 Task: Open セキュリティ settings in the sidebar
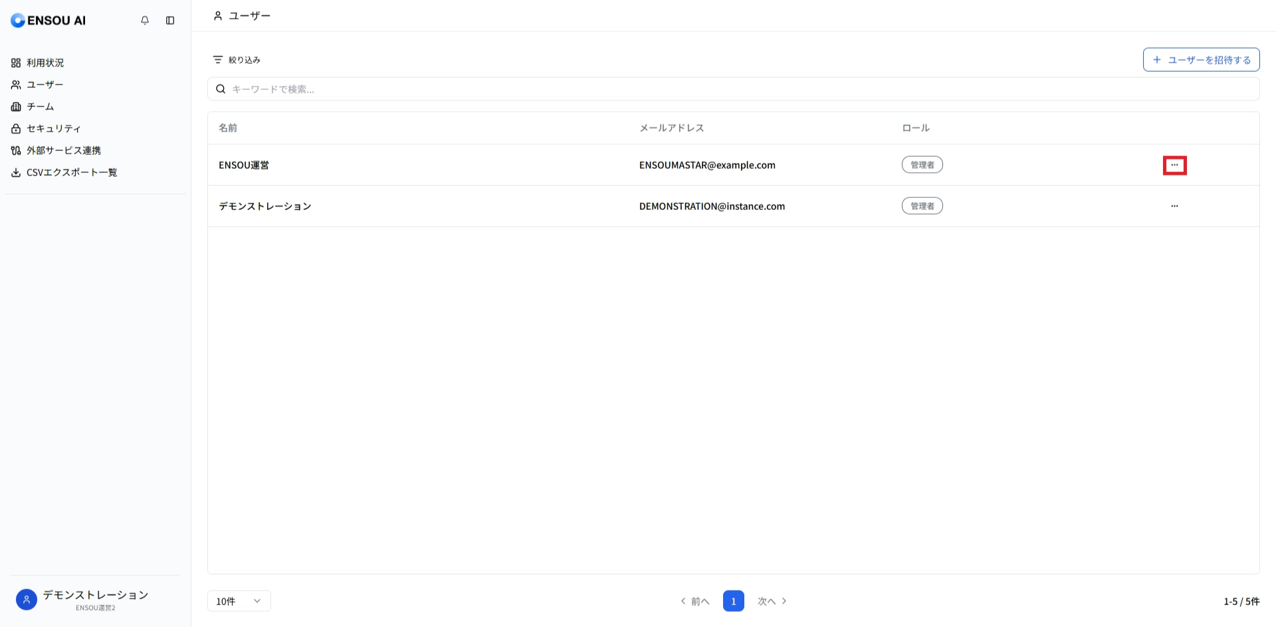click(46, 128)
